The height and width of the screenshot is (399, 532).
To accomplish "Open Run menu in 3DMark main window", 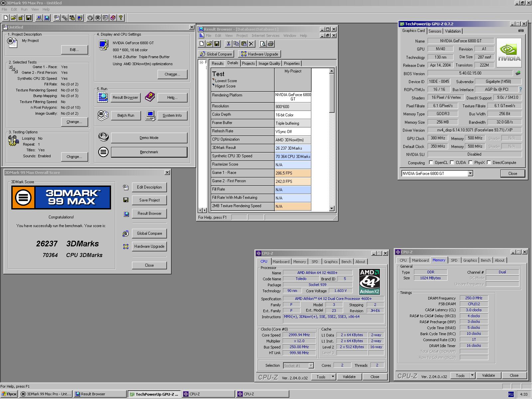I will pos(24,9).
